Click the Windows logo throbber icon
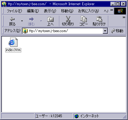This screenshot has width=128, height=120. (120, 11)
